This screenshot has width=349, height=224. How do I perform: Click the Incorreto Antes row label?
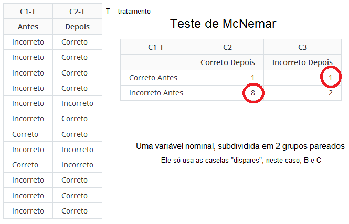[x=156, y=93]
